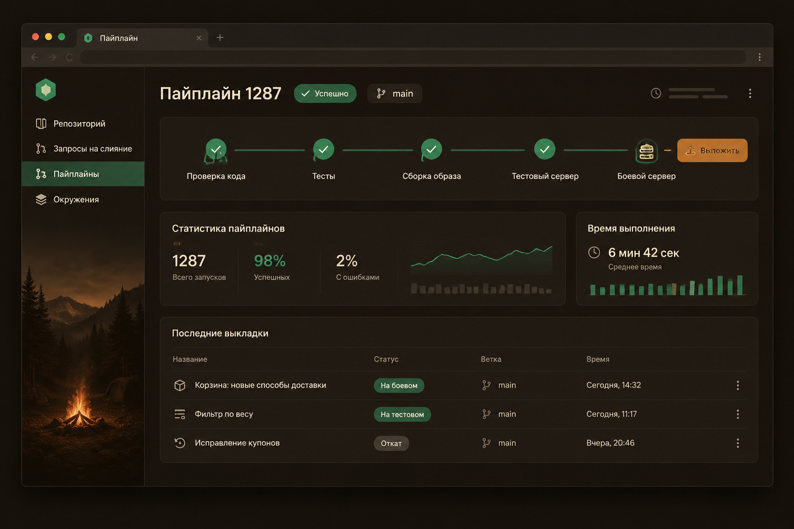Select the Окружения layers icon
Screen dimensions: 794x529
tap(41, 199)
